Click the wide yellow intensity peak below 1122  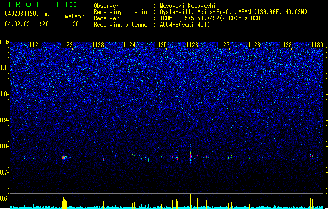64,203
